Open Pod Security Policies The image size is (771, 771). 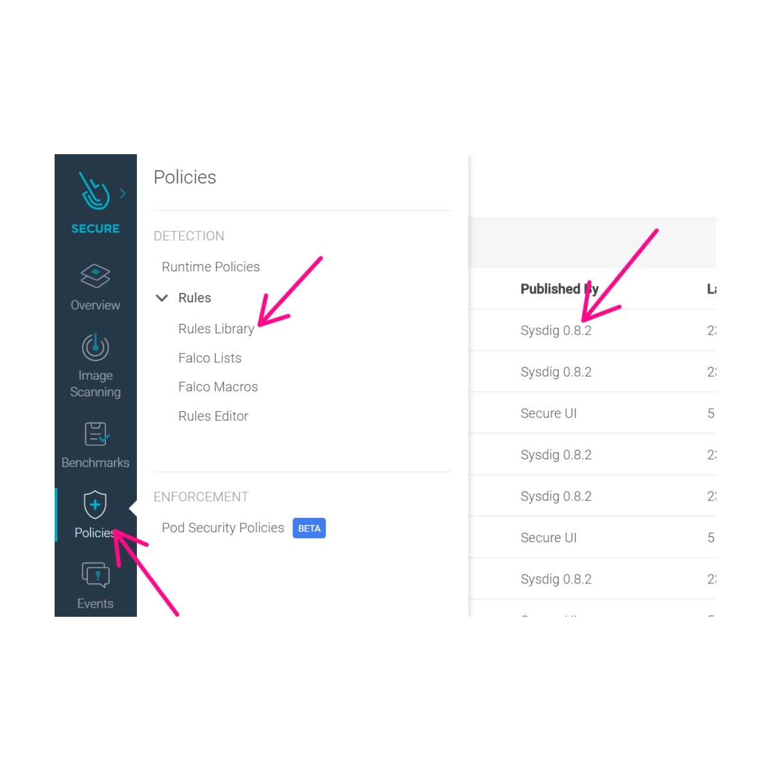tap(223, 527)
